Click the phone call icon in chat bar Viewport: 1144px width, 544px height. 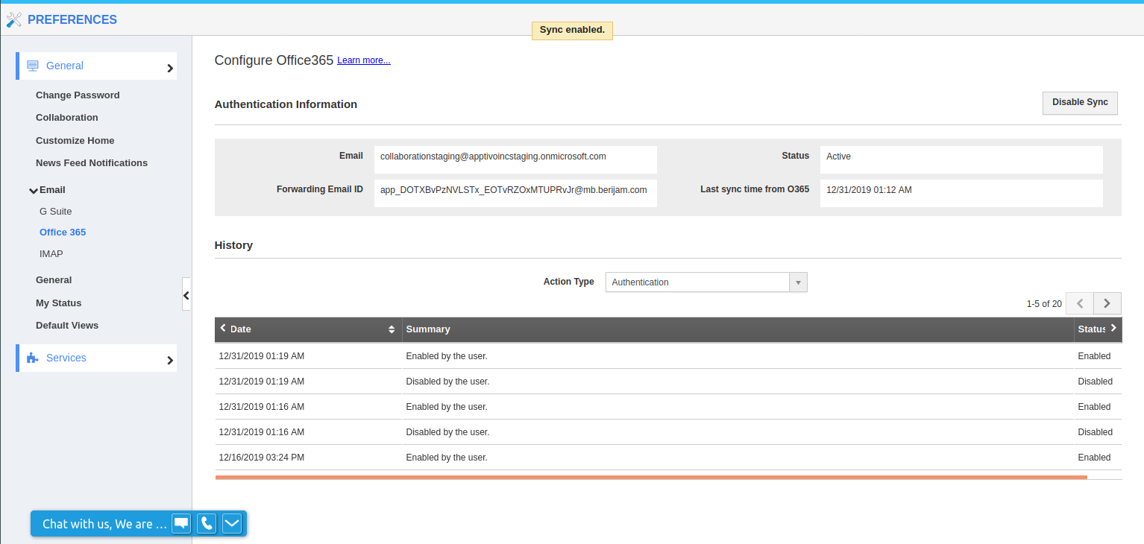click(x=207, y=524)
